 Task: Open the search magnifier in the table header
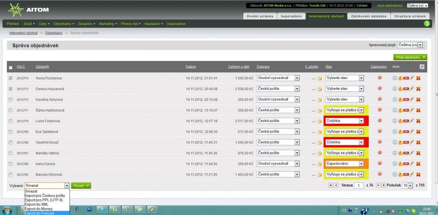pos(422,67)
